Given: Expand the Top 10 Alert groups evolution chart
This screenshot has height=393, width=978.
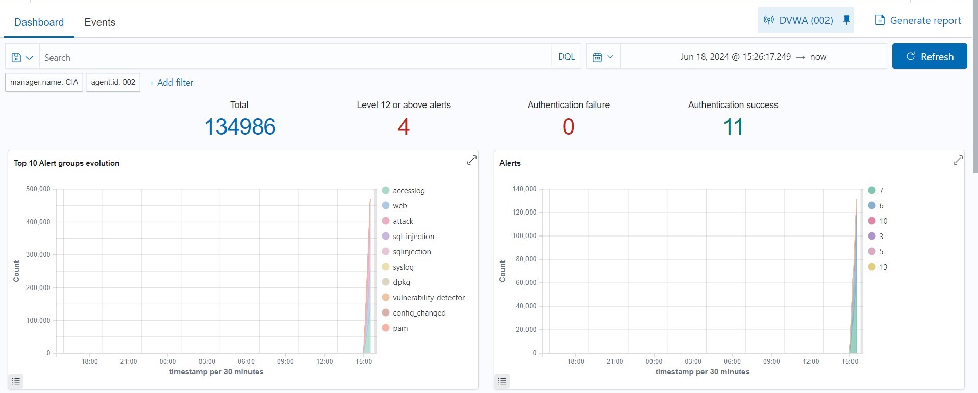Looking at the screenshot, I should click(471, 160).
